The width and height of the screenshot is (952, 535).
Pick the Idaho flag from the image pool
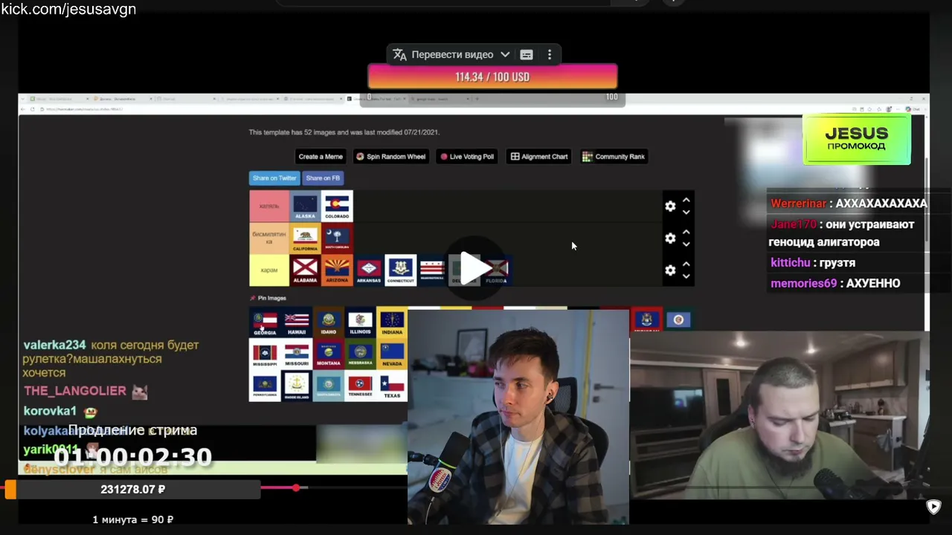(x=329, y=322)
